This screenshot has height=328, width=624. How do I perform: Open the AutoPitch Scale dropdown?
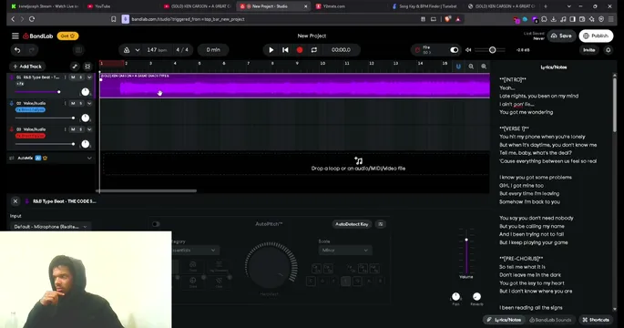pyautogui.click(x=345, y=250)
